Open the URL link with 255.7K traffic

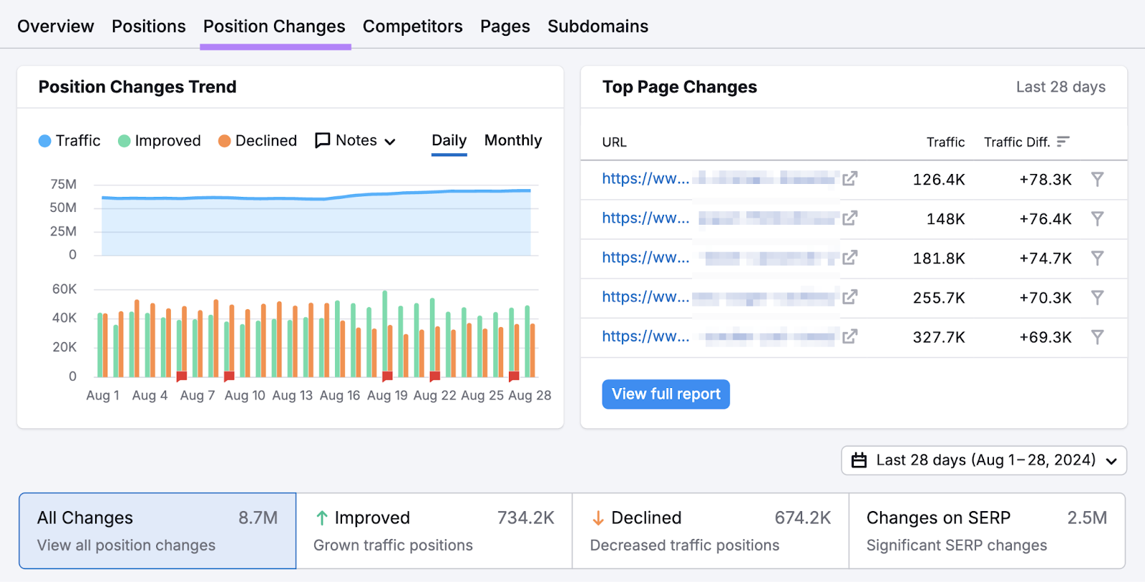[x=645, y=297]
